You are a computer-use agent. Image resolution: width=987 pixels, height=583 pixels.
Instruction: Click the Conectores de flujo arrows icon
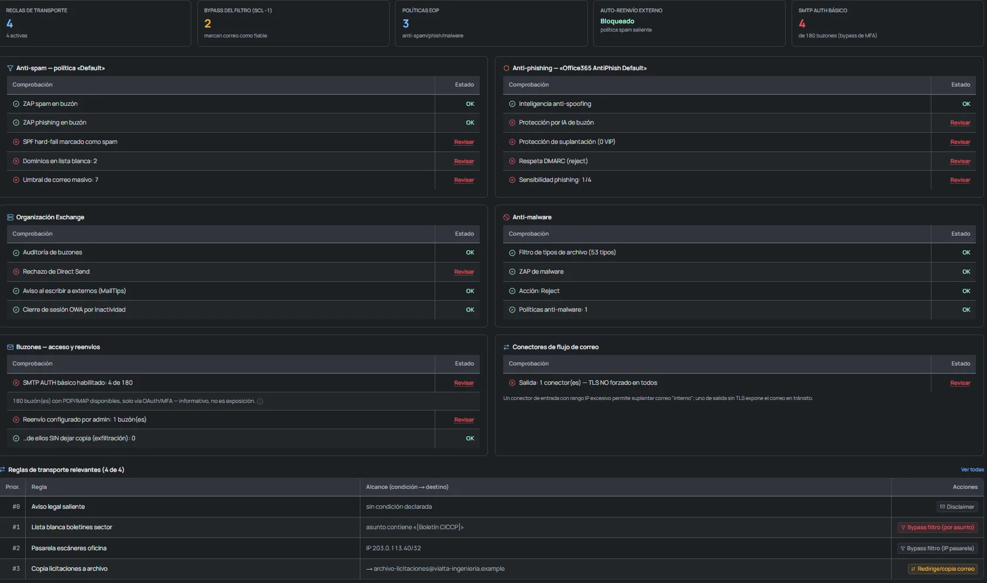click(x=506, y=347)
